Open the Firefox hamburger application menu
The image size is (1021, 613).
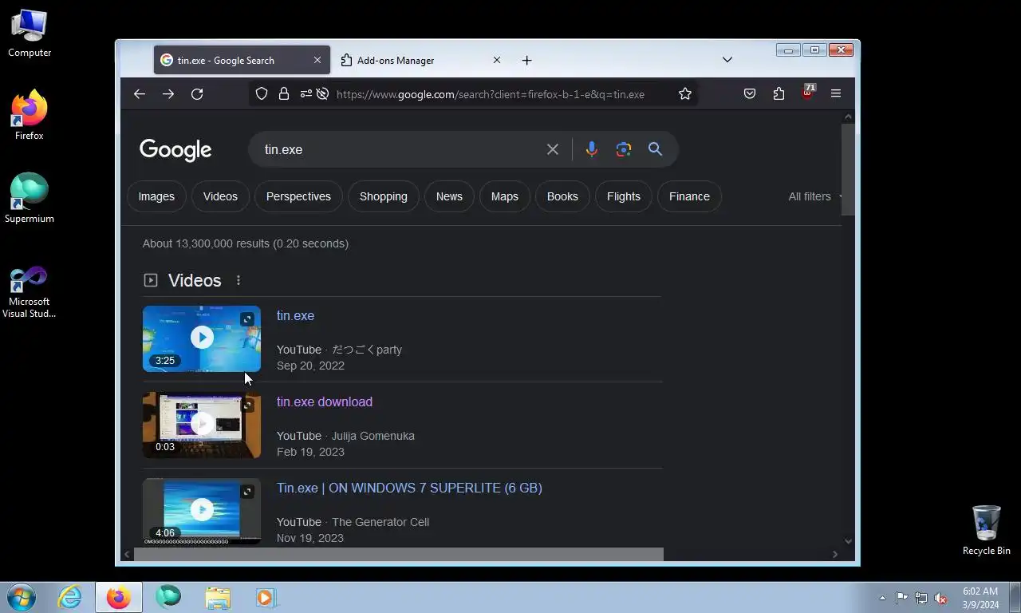[836, 94]
